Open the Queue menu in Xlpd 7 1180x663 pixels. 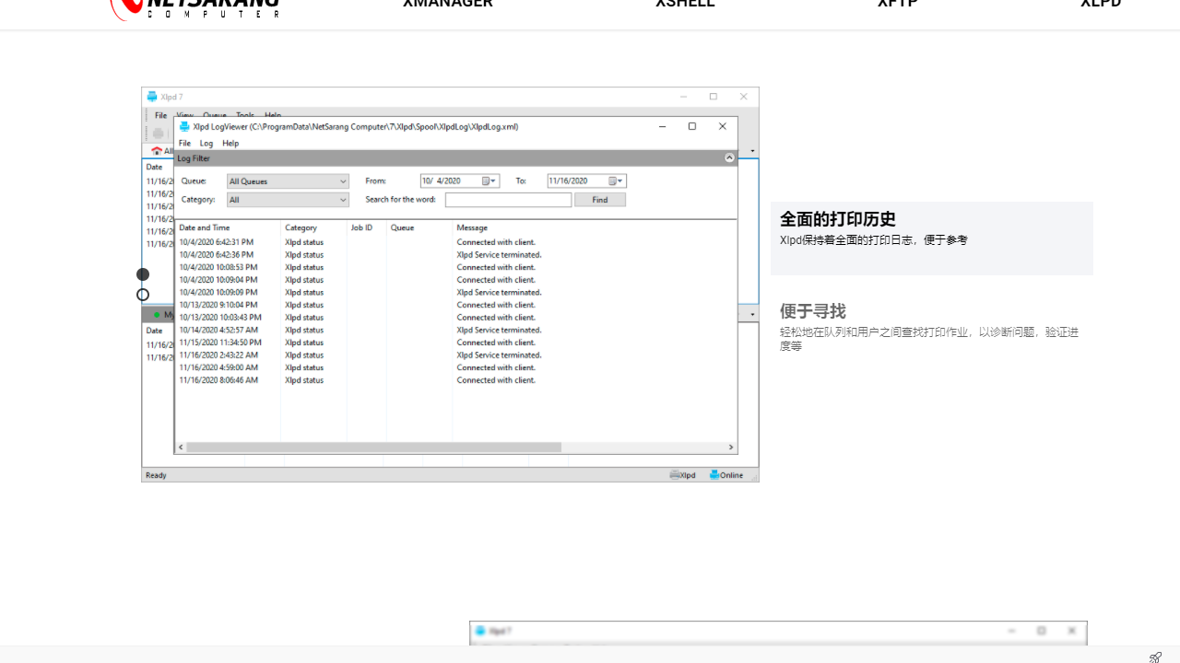[215, 115]
